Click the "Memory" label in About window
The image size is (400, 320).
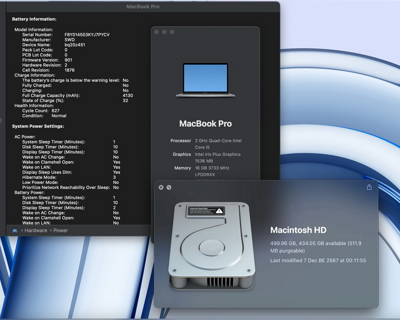(183, 168)
